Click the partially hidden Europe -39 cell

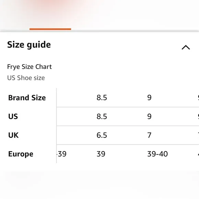point(61,154)
